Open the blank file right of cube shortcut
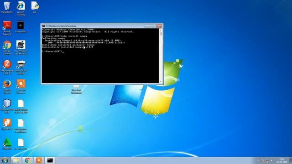 [x=21, y=106]
